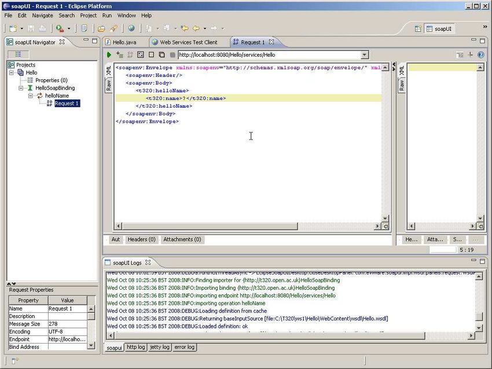Click the request editor horizontal scrollbar
492x369 pixels.
pos(210,226)
